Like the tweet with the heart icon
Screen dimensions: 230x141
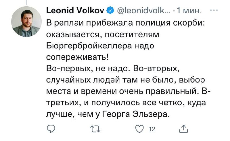pyautogui.click(x=139, y=129)
